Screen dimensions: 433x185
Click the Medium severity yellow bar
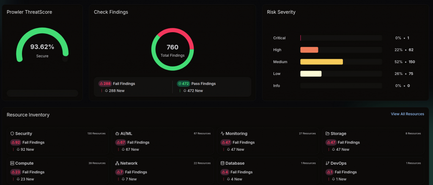tap(321, 62)
